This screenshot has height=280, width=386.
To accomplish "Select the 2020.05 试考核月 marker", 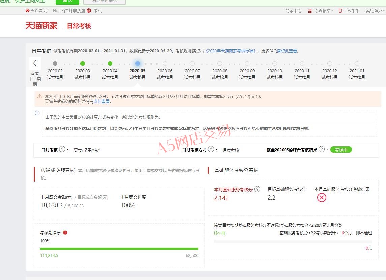I will pyautogui.click(x=138, y=63).
